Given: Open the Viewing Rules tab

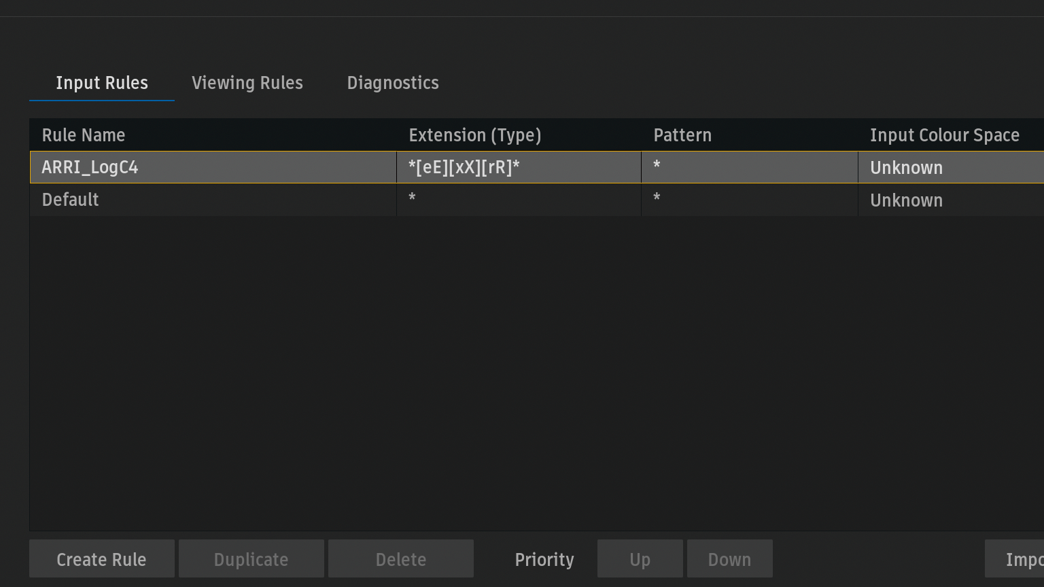Looking at the screenshot, I should pyautogui.click(x=247, y=83).
